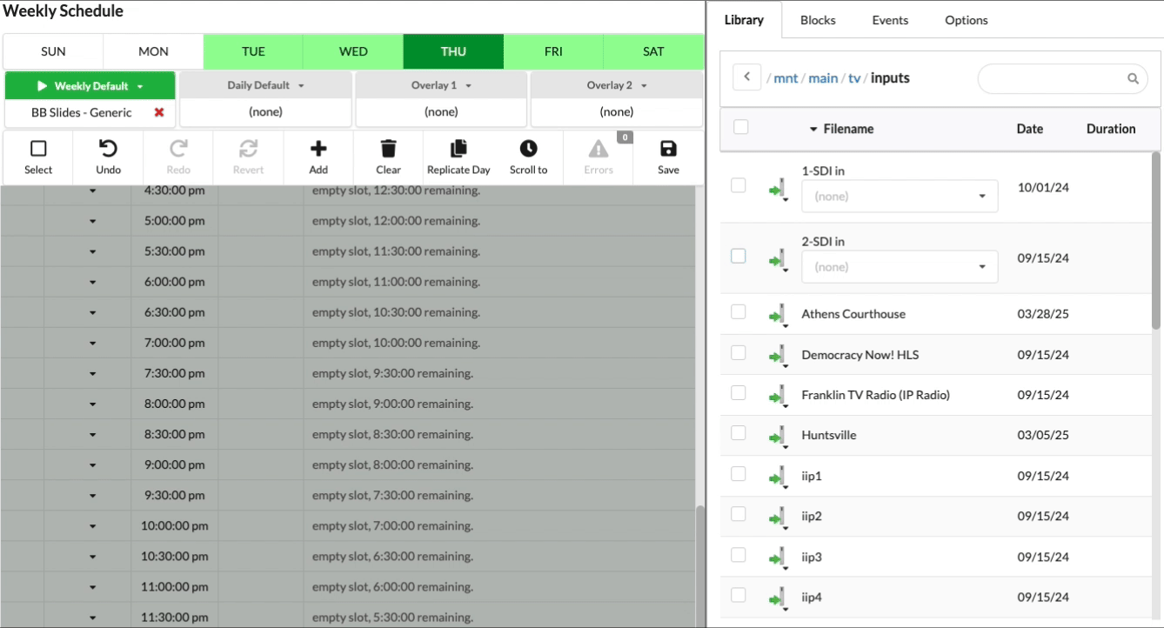Screen dimensions: 1164x628
Task: Check the box beside Democracy Now! HLS
Action: [738, 353]
